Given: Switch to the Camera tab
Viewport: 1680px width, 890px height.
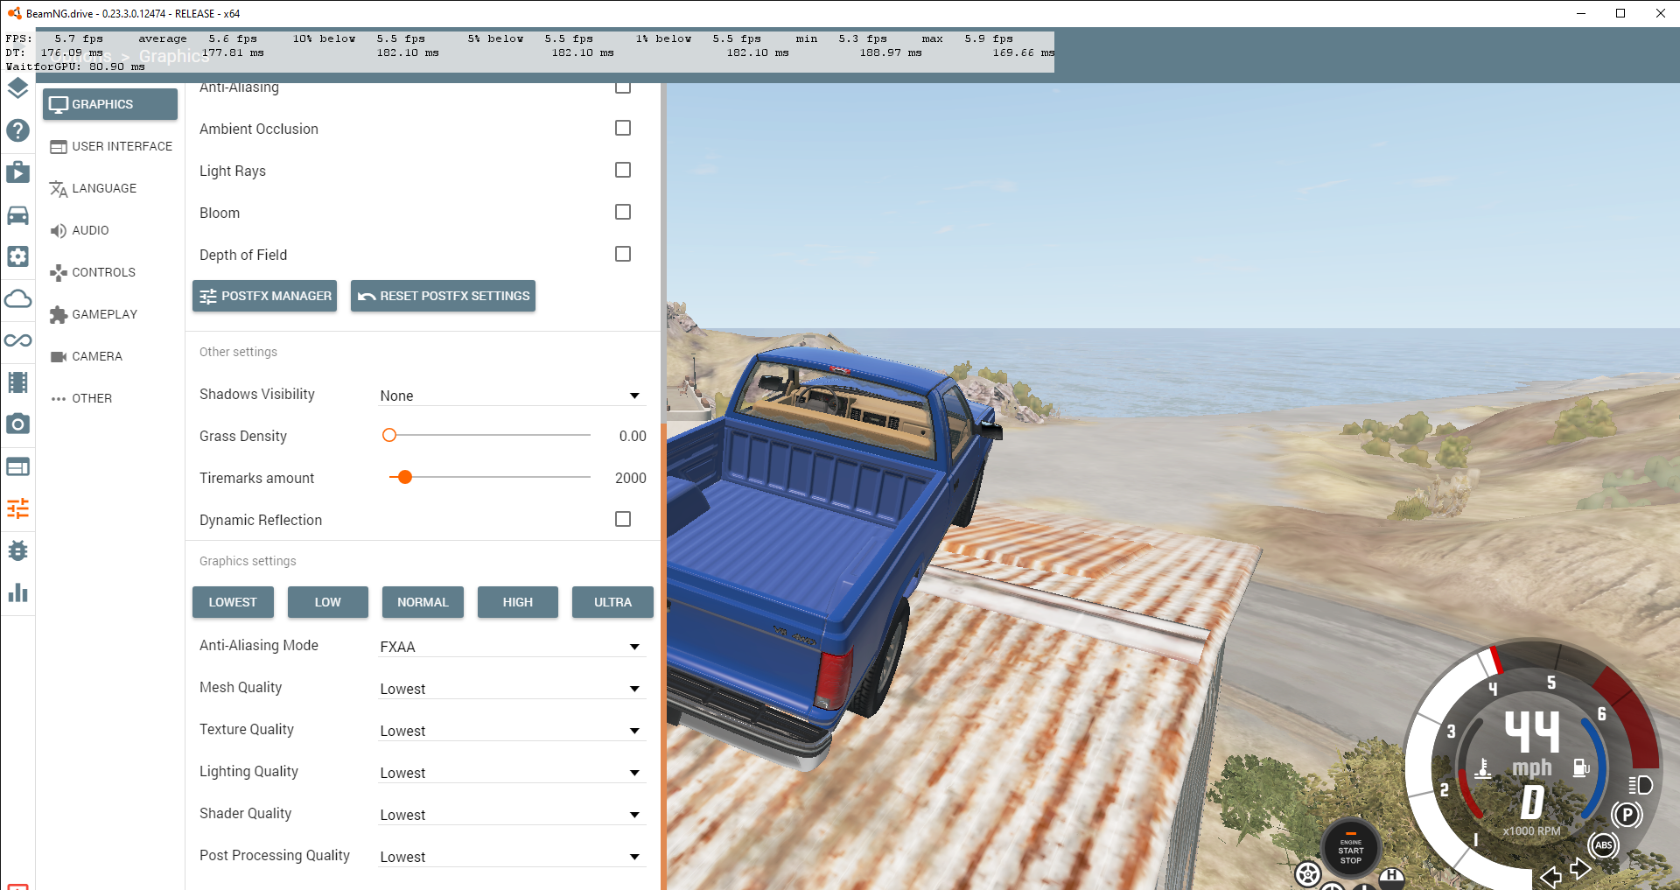Looking at the screenshot, I should (x=110, y=356).
